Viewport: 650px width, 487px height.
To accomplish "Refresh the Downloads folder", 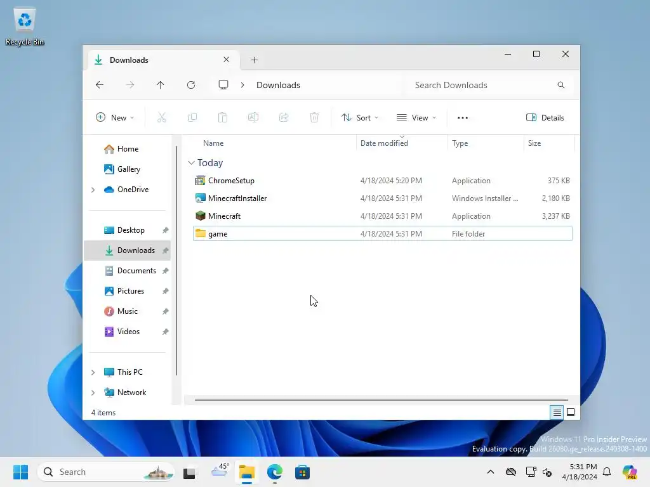I will [x=190, y=85].
